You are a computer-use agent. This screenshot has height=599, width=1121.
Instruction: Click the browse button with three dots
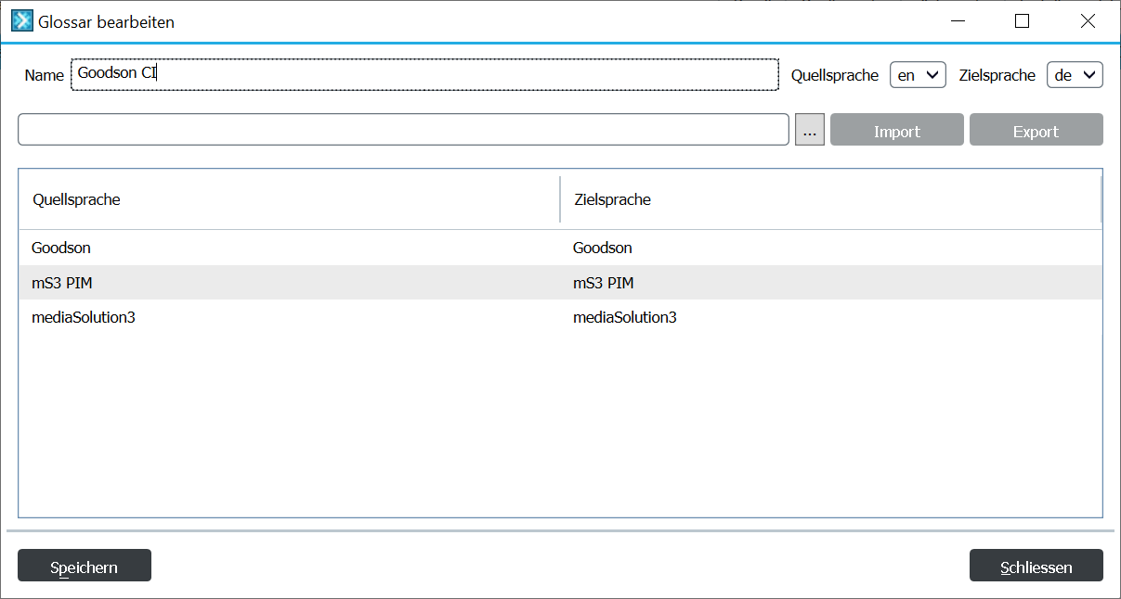point(809,131)
